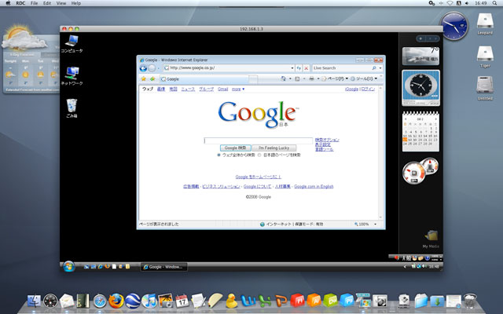Click the Internet Explorer back button
Screen dimensions: 503x314
[143, 68]
